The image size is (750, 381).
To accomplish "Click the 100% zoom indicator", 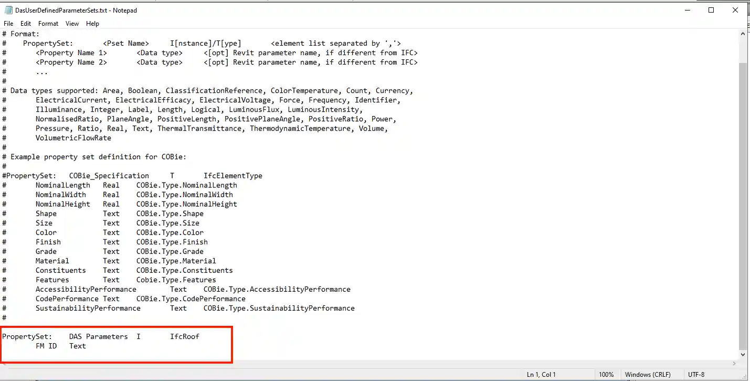I will (607, 374).
